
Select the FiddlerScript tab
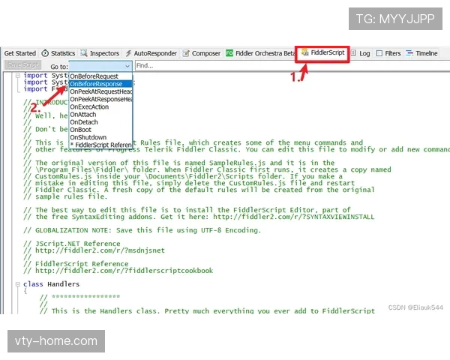coord(322,52)
